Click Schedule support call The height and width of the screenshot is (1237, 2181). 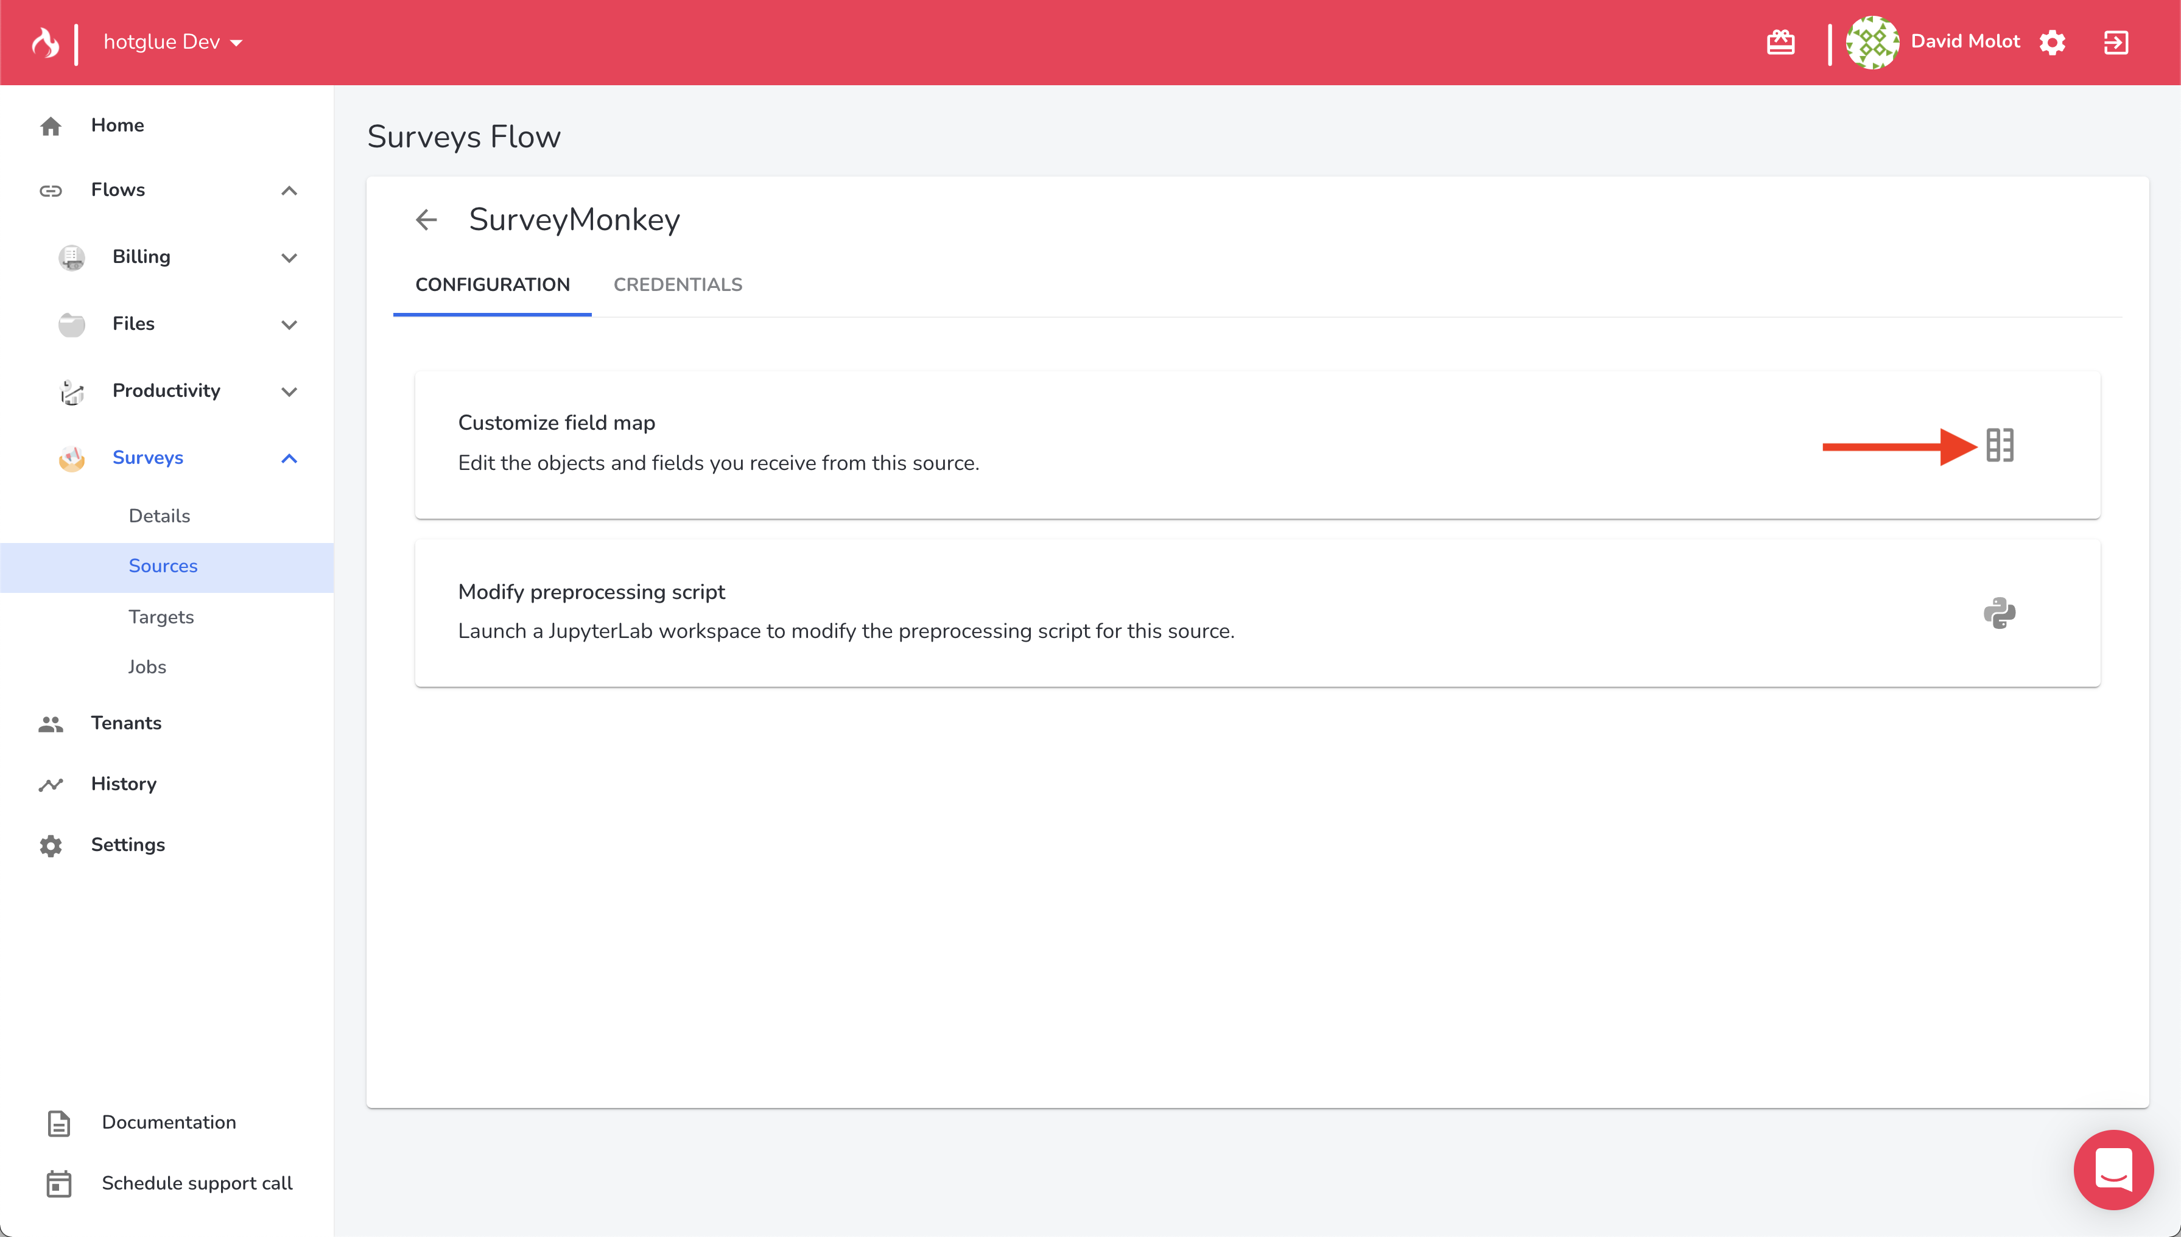coord(196,1183)
